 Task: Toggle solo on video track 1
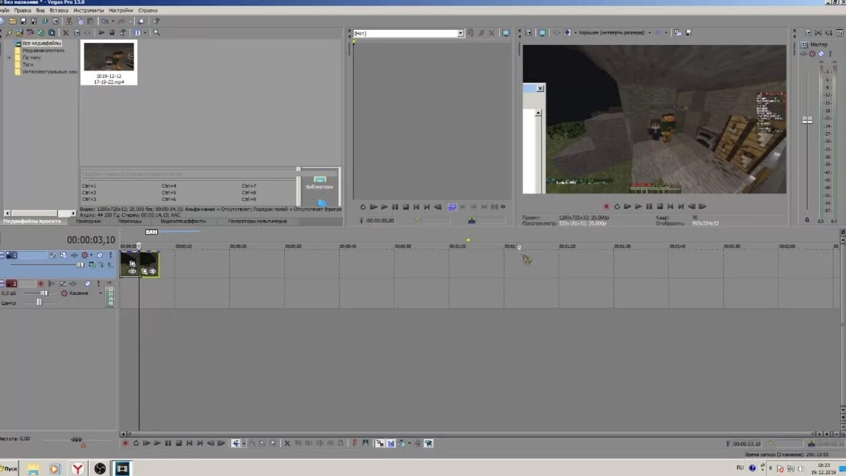click(x=109, y=255)
